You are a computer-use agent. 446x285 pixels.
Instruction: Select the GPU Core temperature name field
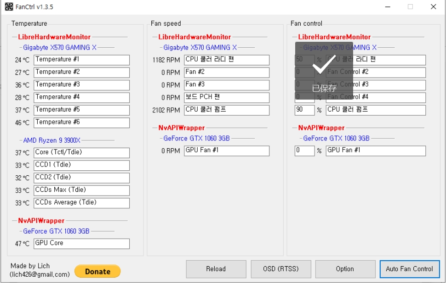82,244
